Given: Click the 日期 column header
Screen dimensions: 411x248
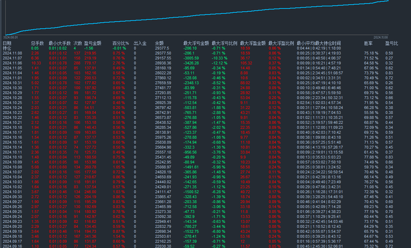Looking at the screenshot, I should point(7,43).
